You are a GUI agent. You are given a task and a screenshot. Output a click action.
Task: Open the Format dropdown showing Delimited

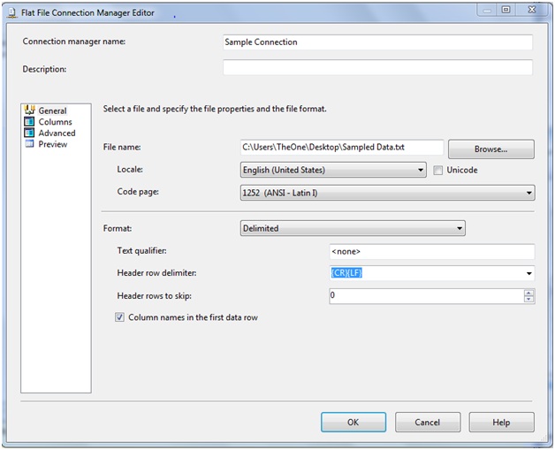460,228
